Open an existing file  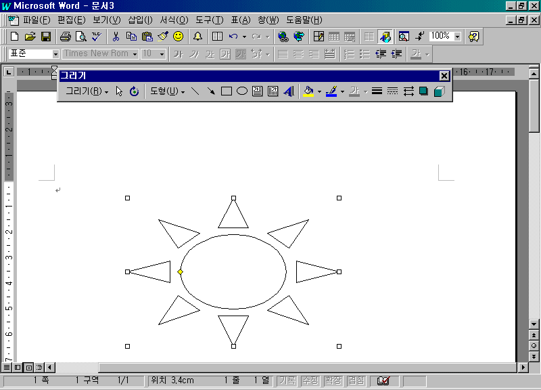(x=30, y=37)
